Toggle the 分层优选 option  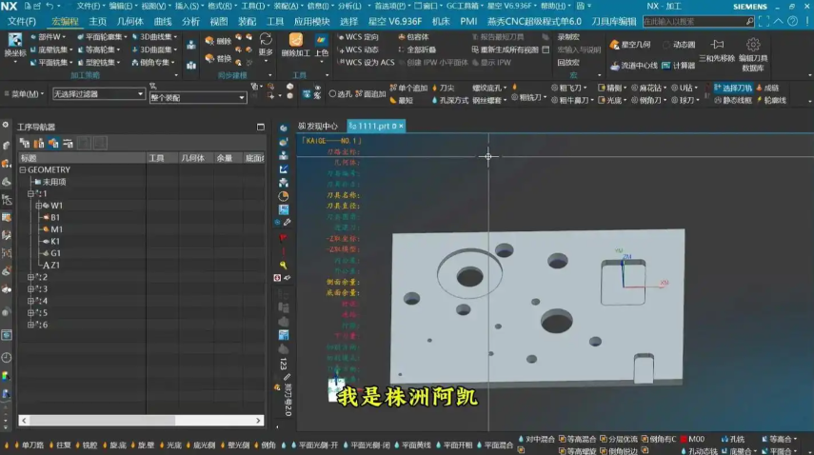(604, 439)
